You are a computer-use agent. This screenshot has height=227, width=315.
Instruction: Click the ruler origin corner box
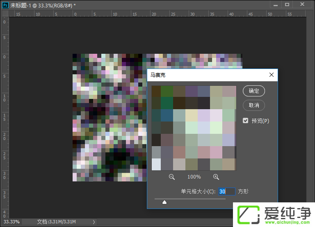(4, 14)
